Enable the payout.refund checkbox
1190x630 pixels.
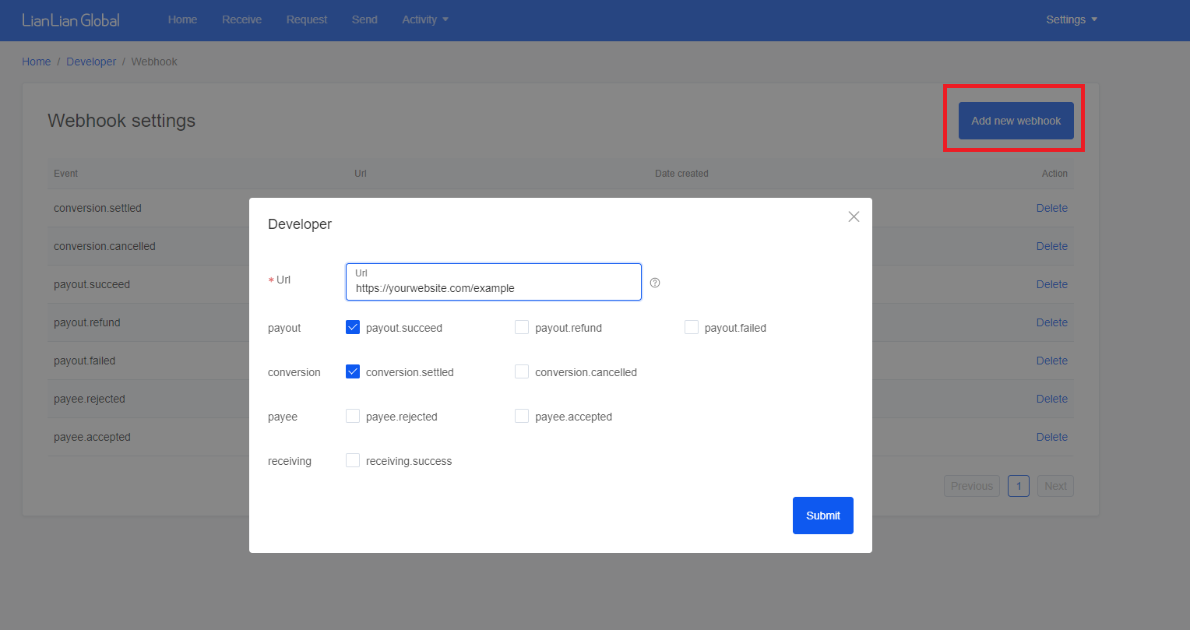click(522, 328)
